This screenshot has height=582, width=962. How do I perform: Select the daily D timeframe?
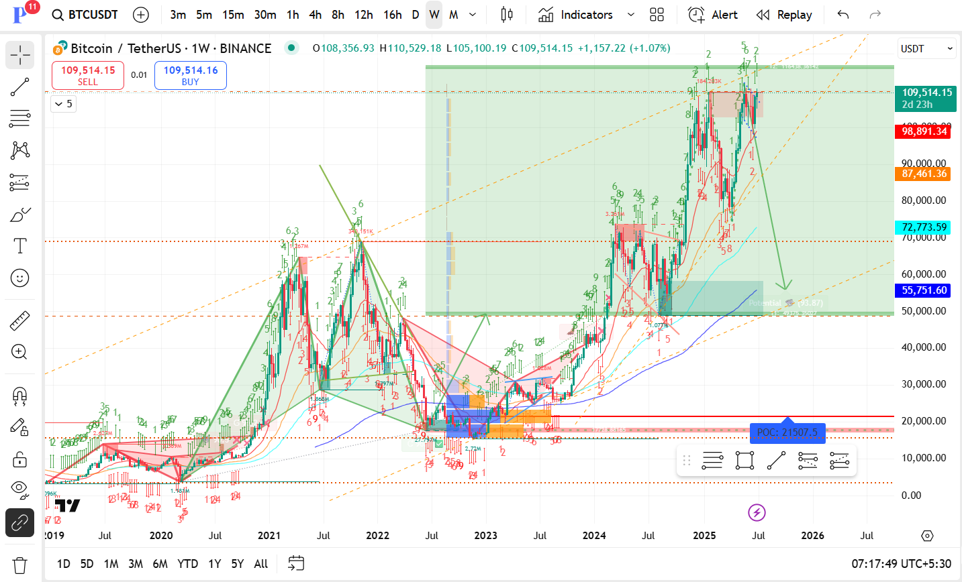416,15
